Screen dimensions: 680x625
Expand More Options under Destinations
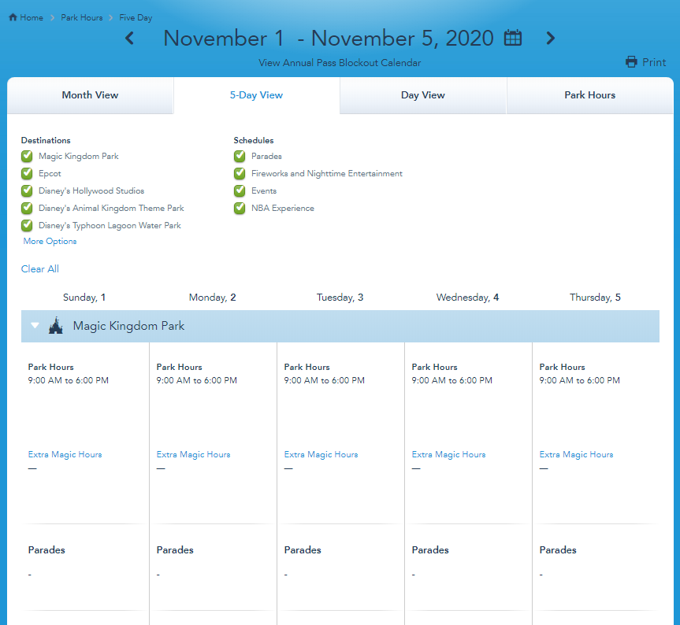(50, 242)
